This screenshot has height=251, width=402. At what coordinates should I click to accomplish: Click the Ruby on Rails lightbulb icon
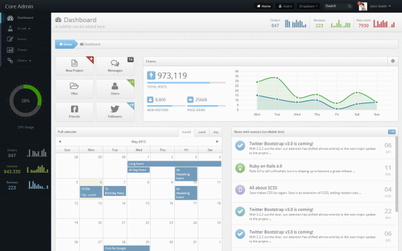(240, 168)
